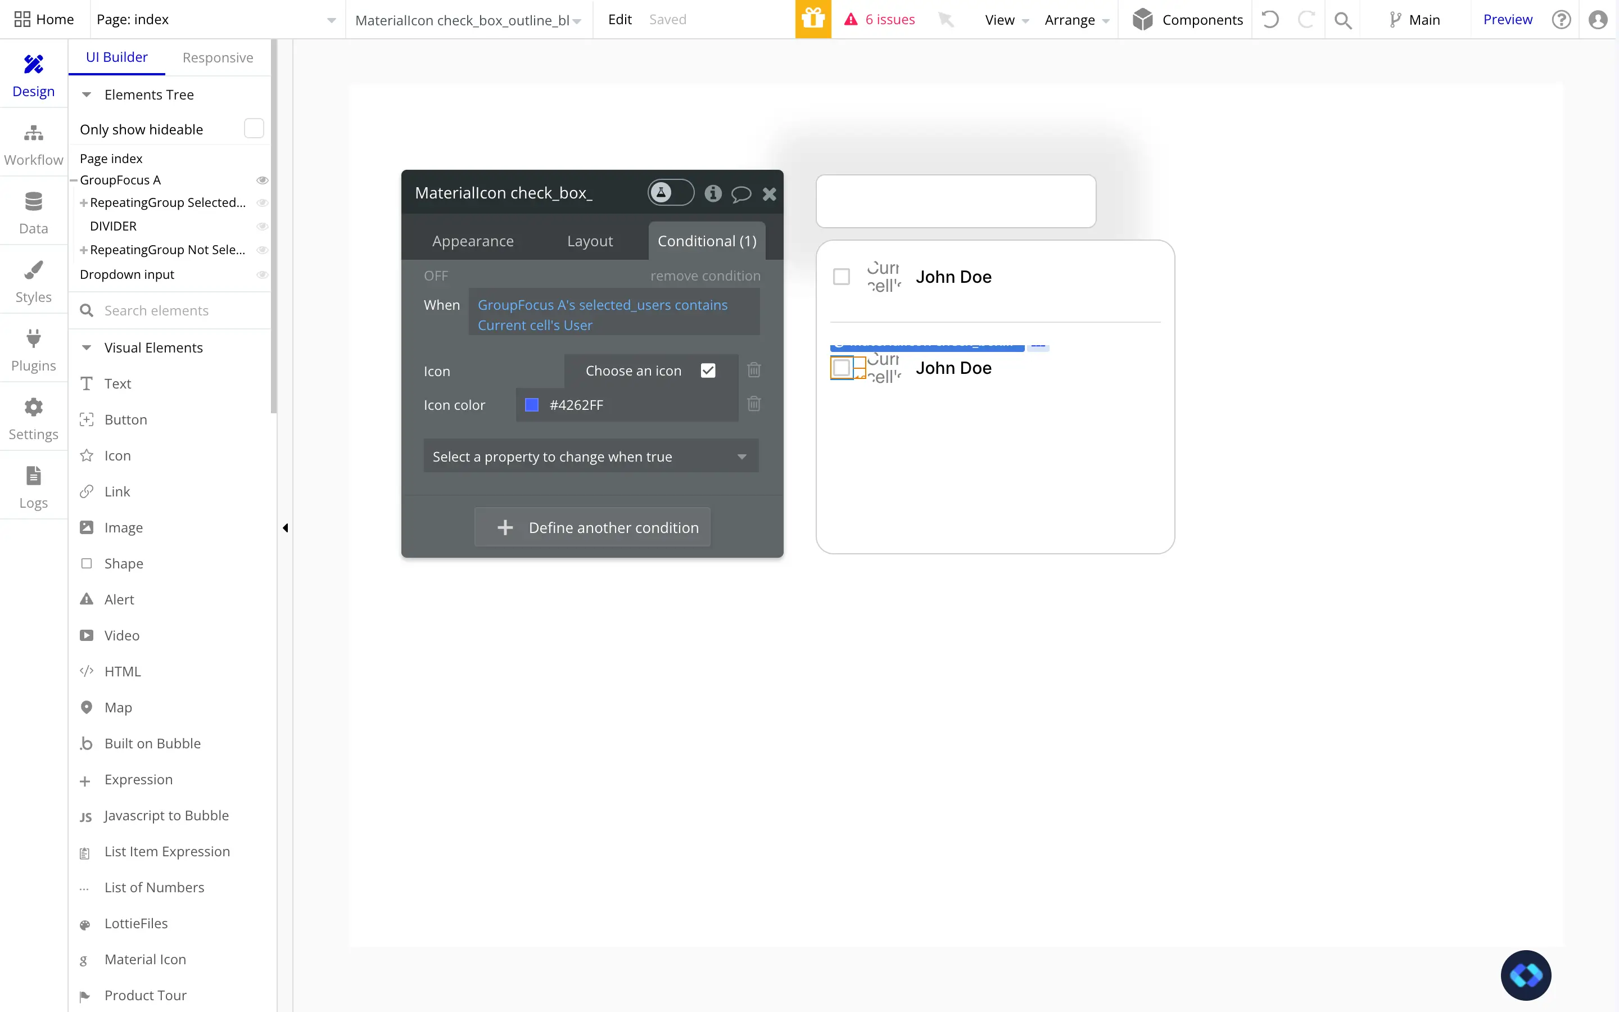Open Select a property to change dropdown

591,456
